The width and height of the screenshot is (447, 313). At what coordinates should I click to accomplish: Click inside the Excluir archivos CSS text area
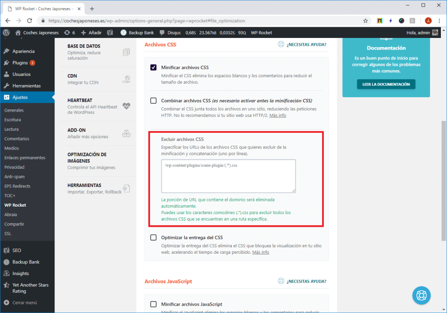[228, 176]
